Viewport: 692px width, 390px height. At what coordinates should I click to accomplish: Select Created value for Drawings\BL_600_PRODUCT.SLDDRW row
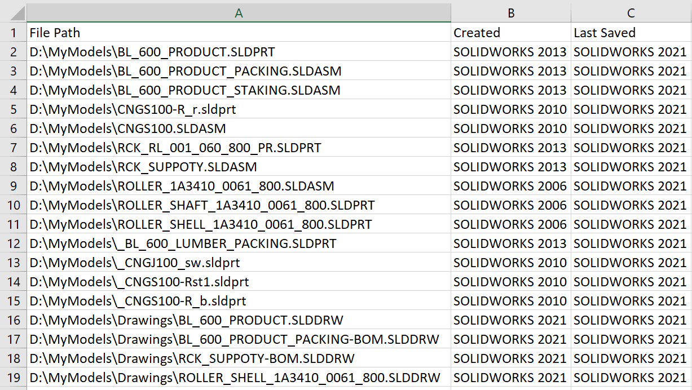click(511, 320)
